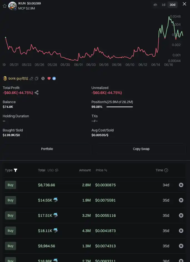This screenshot has height=262, width=190.
Task: Switch chart to 4h timeframe
Action: coord(155,5)
